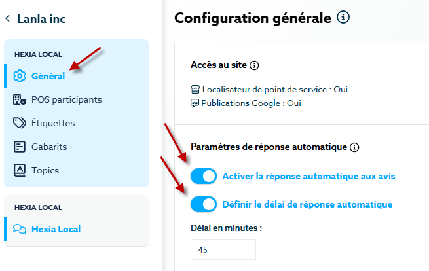Click info icon beside Paramètres de réponse automatique
429x271 pixels.
[x=355, y=147]
